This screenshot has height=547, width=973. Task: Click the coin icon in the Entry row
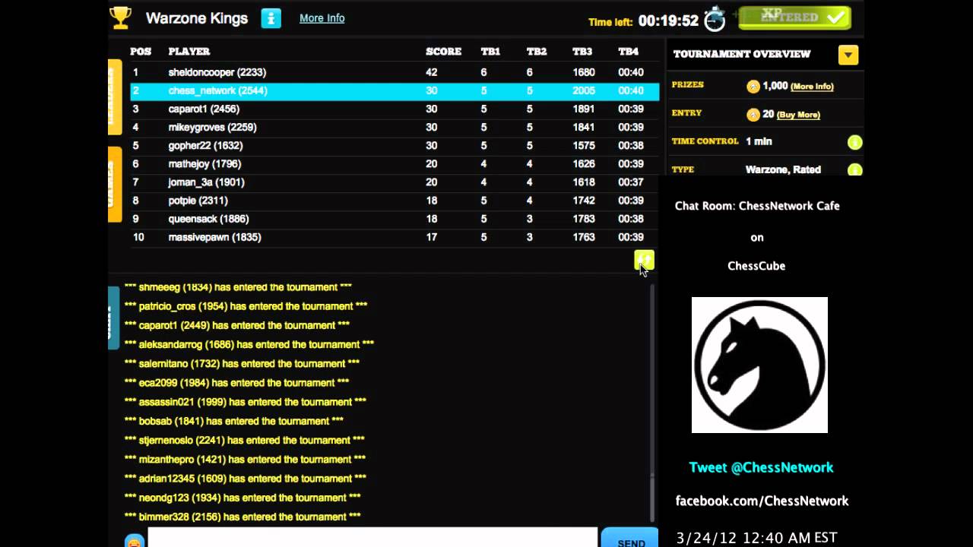pyautogui.click(x=753, y=115)
